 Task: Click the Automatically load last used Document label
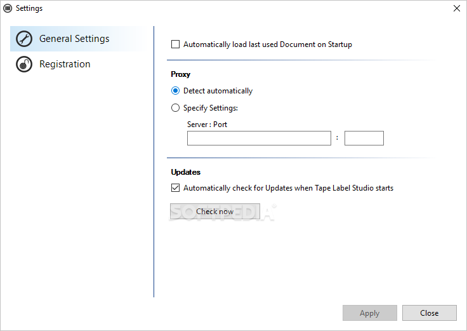coord(268,44)
